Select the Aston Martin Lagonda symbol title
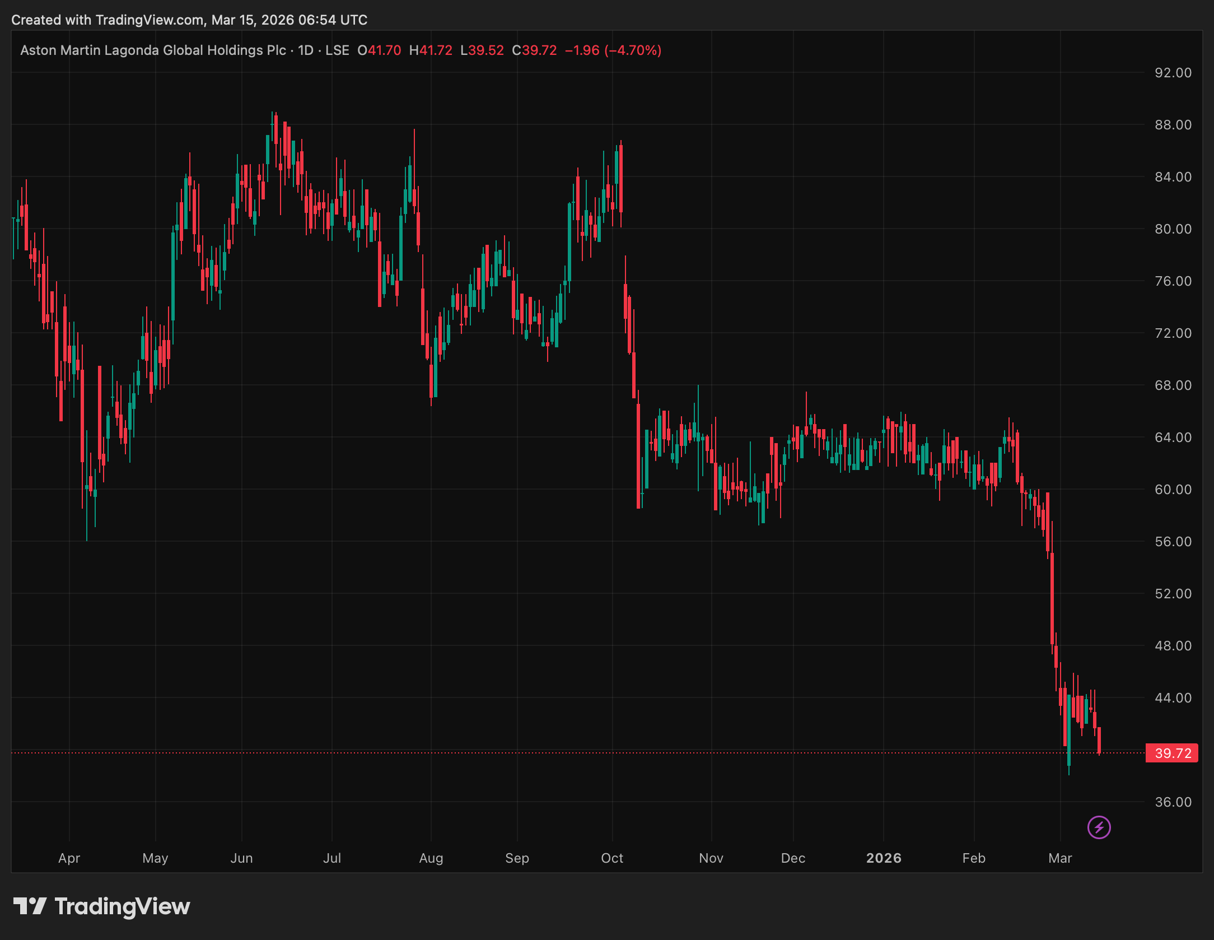The height and width of the screenshot is (940, 1214). click(x=153, y=50)
